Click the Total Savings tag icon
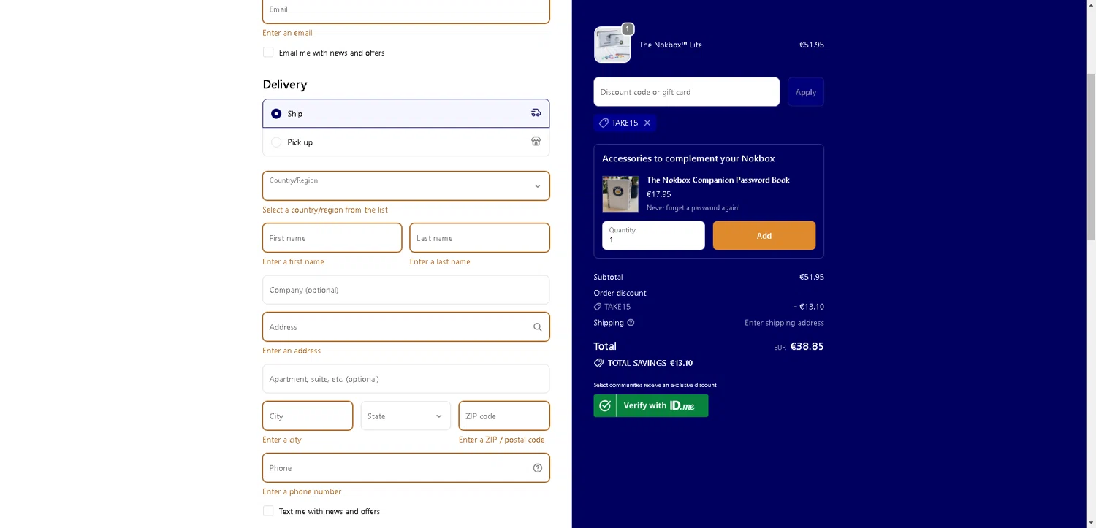 coord(598,363)
